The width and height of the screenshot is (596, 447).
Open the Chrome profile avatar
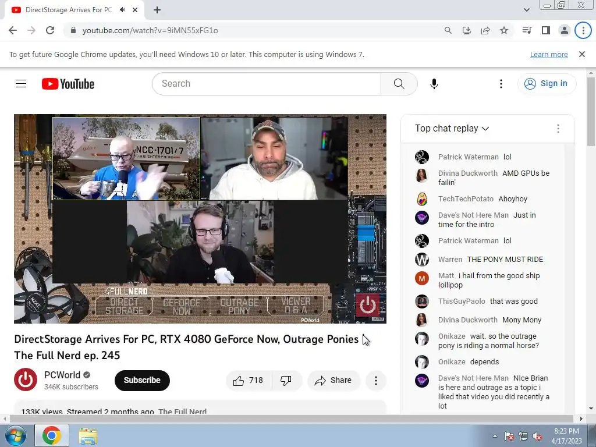coord(565,30)
